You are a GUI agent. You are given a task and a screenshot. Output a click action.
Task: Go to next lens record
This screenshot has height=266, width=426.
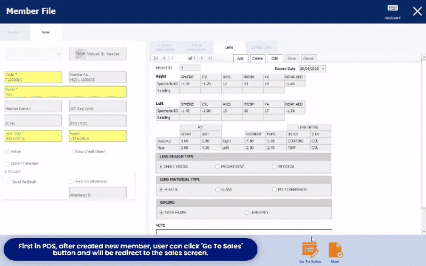coord(201,58)
